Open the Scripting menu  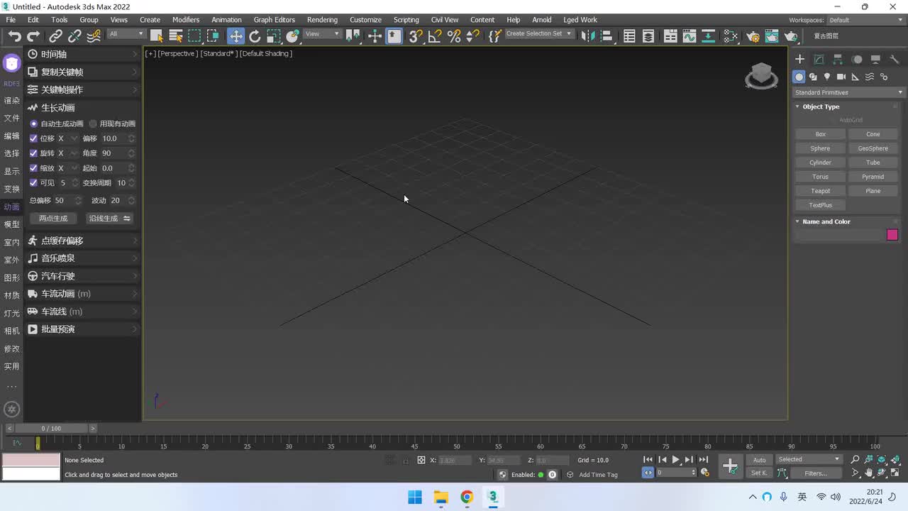point(406,20)
